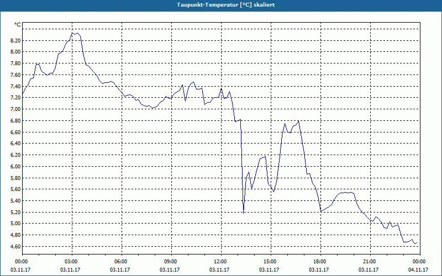442x276 pixels.
Task: Click the 7,20 y-axis label
Action: pyautogui.click(x=16, y=98)
